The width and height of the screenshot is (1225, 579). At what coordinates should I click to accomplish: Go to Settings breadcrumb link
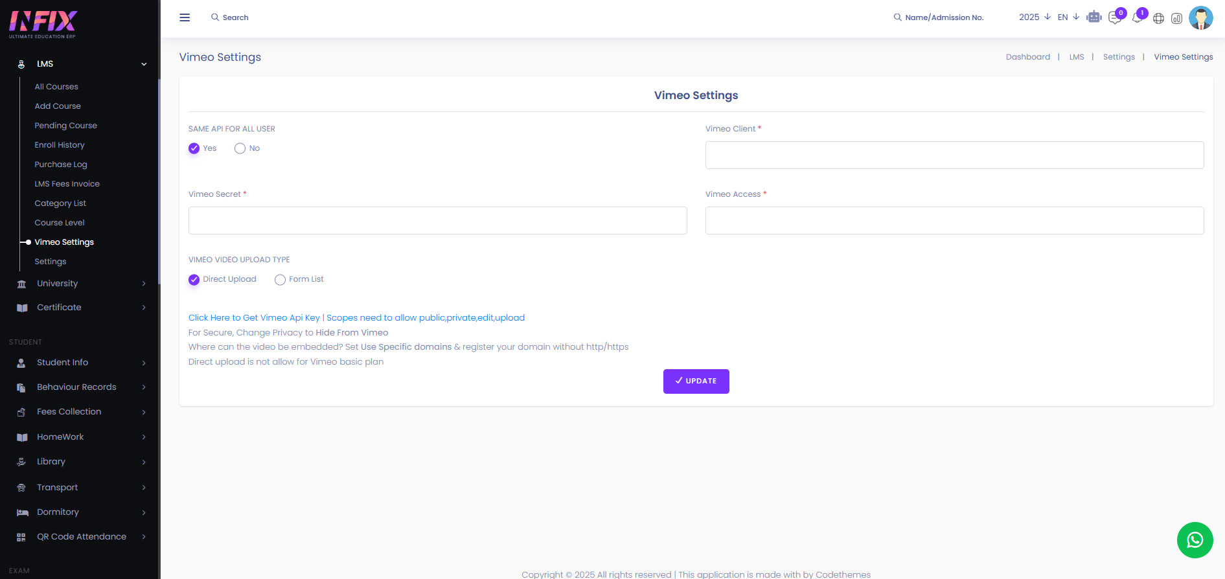[1119, 57]
